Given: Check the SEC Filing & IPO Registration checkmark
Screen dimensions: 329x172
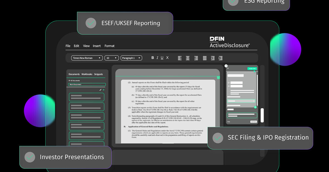Looking at the screenshot, I should click(218, 138).
